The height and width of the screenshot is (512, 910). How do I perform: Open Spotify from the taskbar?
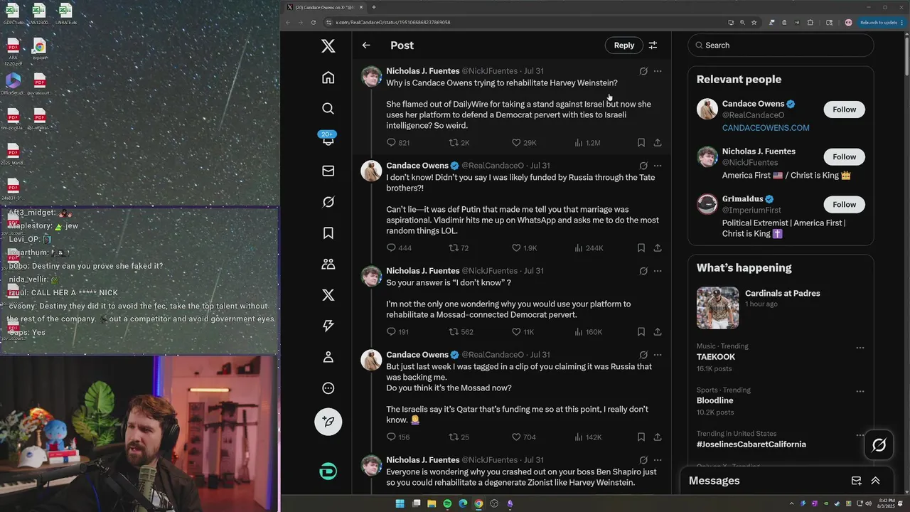[447, 503]
